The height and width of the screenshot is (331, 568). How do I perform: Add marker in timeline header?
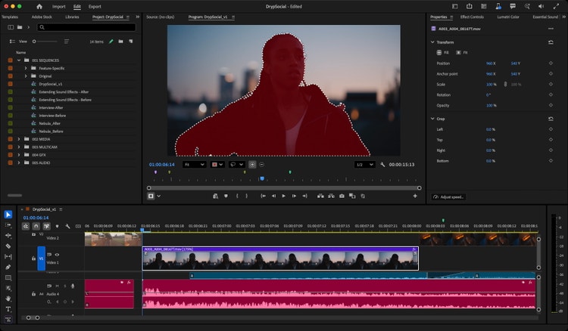[x=57, y=226]
